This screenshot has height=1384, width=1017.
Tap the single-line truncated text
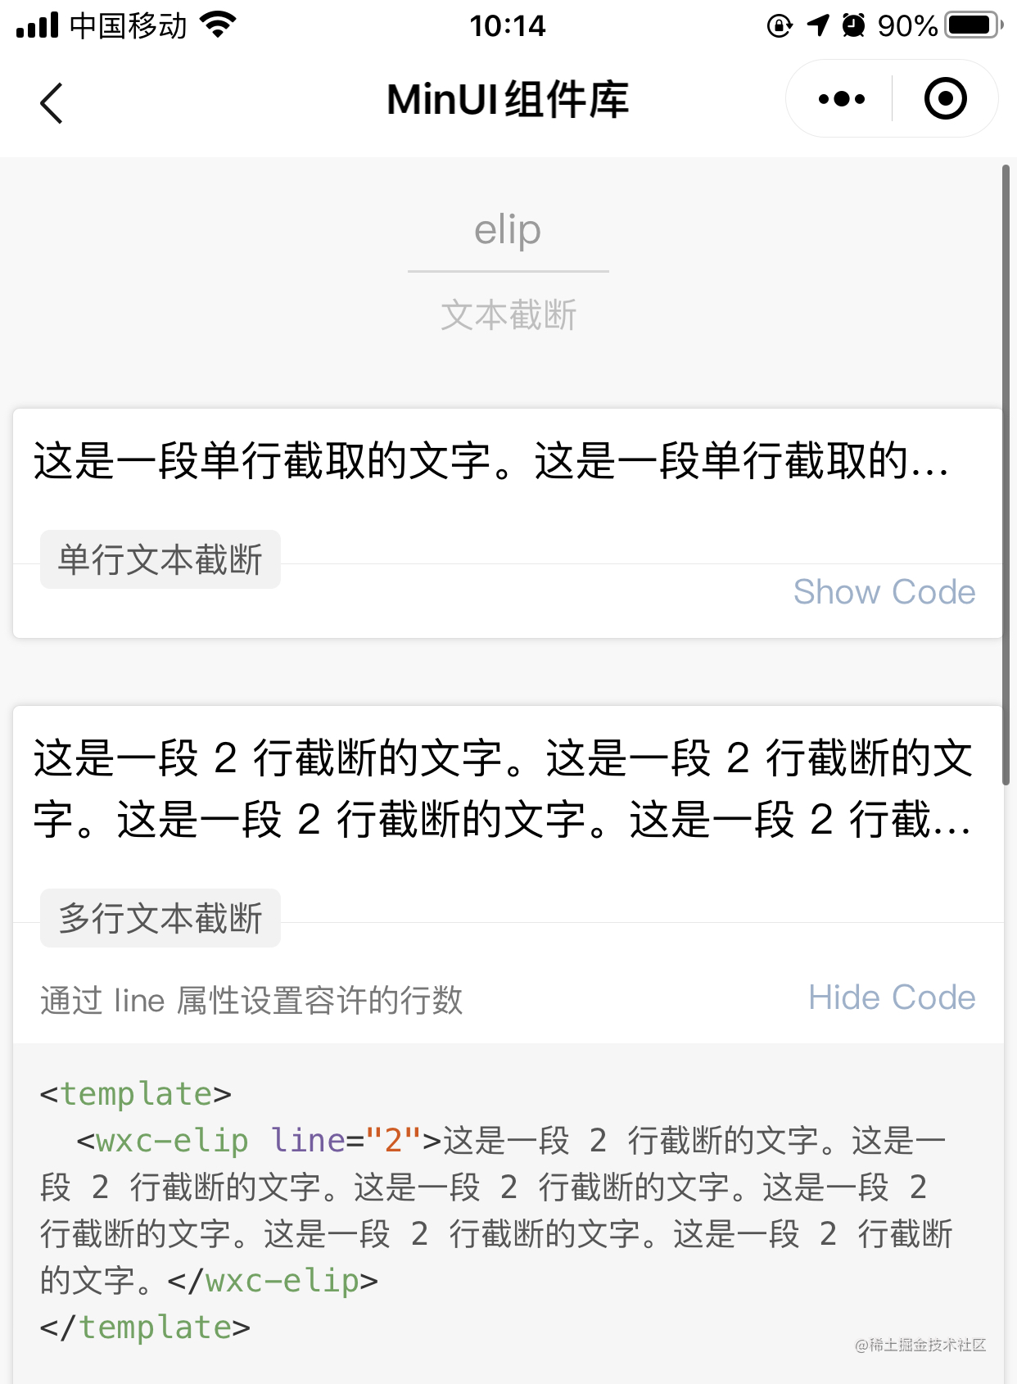[491, 460]
